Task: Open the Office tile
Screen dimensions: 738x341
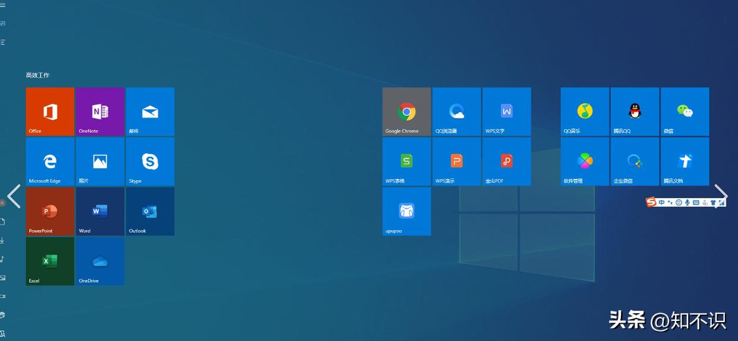Action: (x=50, y=111)
